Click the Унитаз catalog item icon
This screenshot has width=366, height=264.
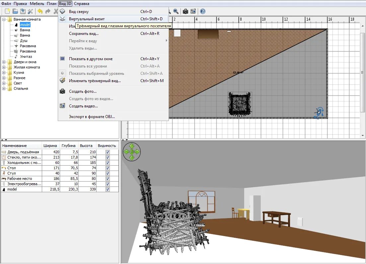click(x=16, y=57)
